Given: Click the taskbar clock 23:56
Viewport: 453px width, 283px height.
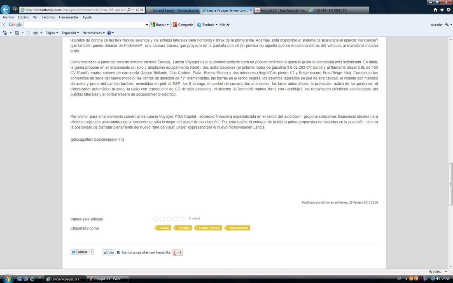Looking at the screenshot, I should [x=446, y=278].
